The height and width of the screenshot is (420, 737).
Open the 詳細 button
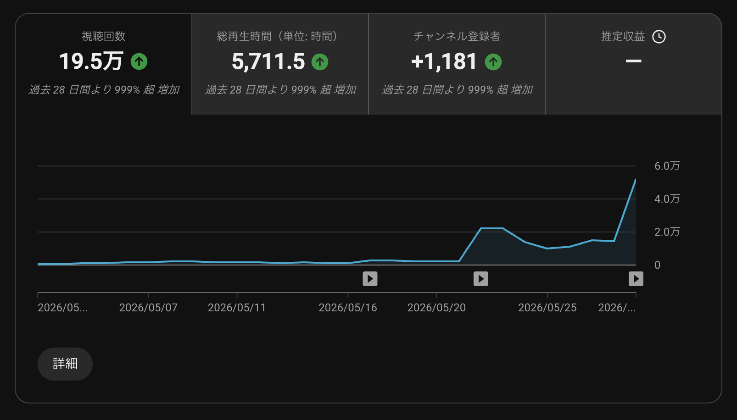point(65,364)
